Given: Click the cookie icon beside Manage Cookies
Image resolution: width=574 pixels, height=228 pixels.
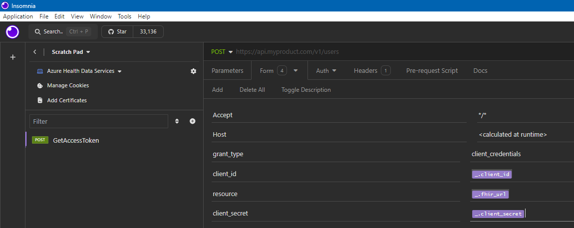Looking at the screenshot, I should (x=40, y=86).
